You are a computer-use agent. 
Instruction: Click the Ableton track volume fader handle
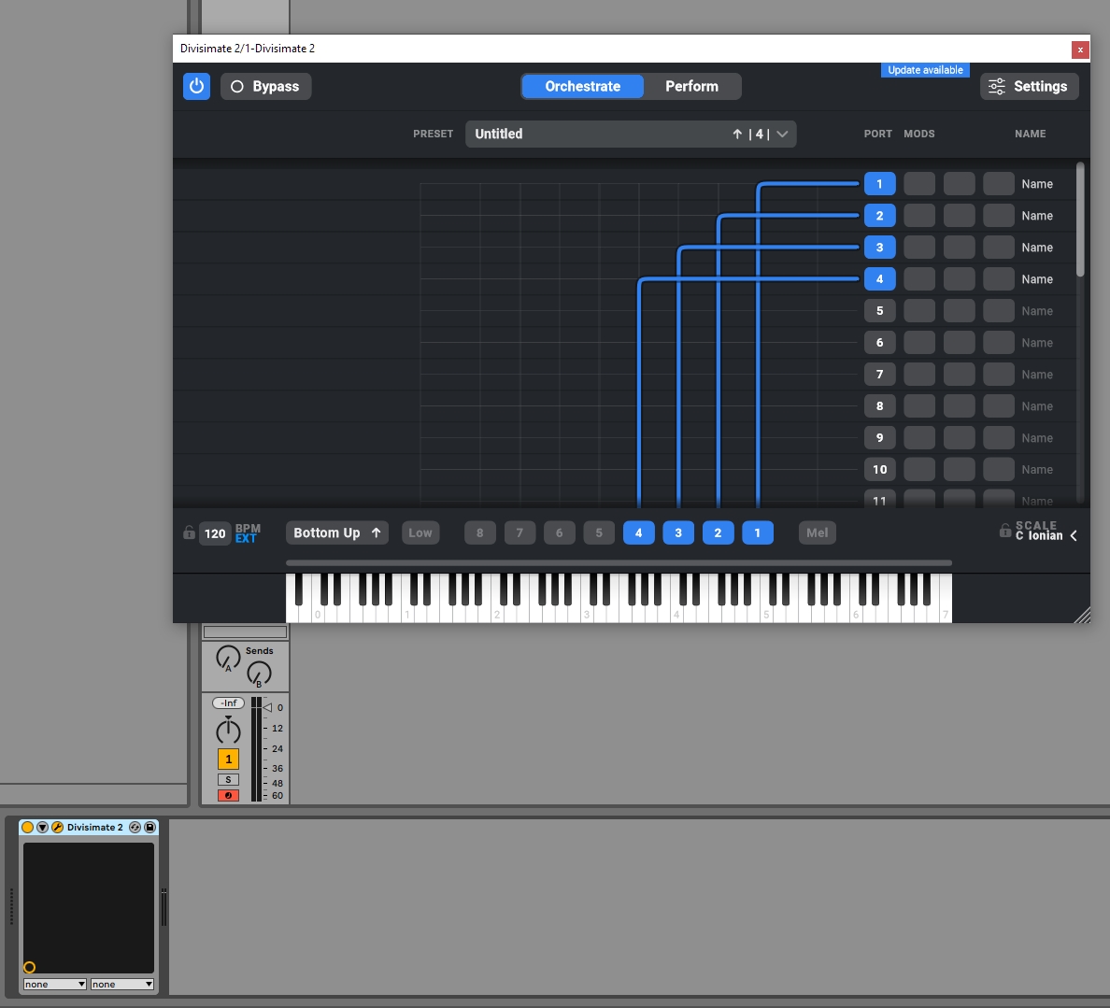(x=267, y=707)
